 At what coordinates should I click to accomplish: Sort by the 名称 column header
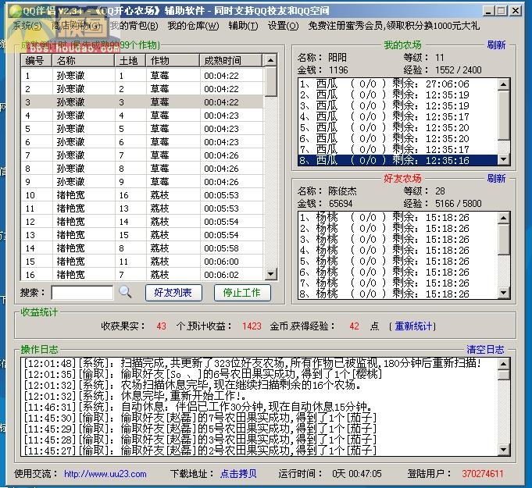(x=83, y=60)
